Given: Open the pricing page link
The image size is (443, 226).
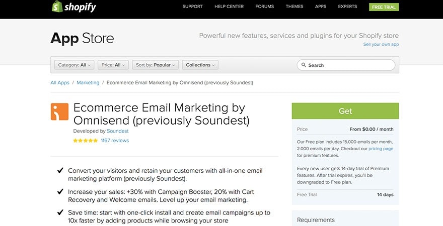Looking at the screenshot, I should point(381,149).
